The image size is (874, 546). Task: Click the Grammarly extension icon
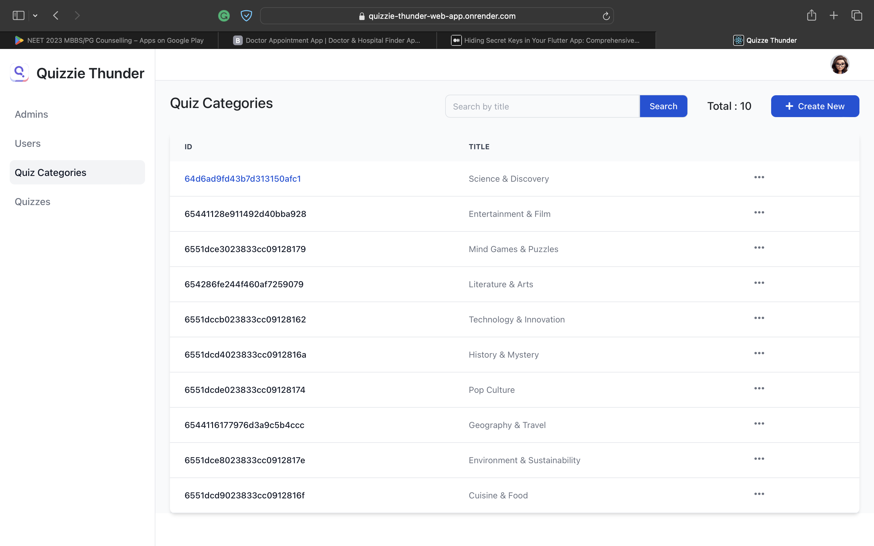[224, 15]
